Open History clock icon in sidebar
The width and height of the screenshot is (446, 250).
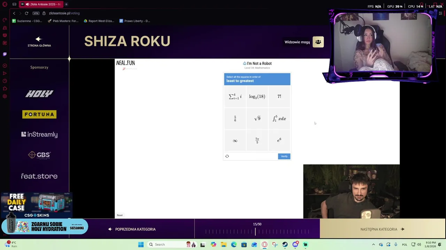[x=5, y=81]
